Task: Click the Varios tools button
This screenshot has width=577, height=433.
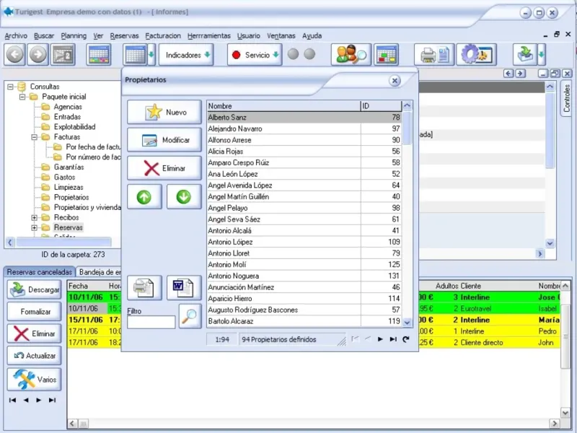Action: (x=34, y=380)
